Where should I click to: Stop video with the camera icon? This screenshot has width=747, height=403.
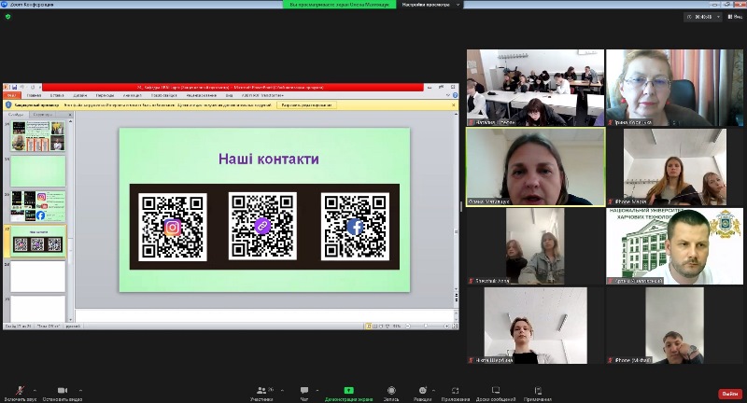[x=63, y=390]
